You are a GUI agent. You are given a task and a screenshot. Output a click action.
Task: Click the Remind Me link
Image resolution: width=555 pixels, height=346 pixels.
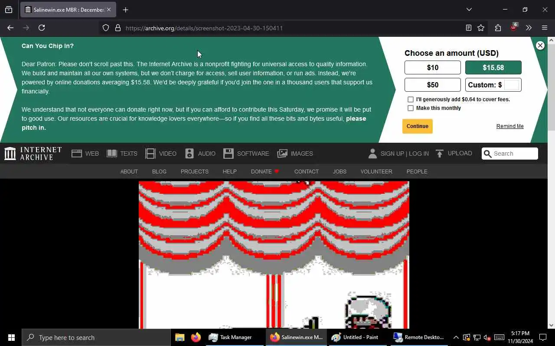(510, 126)
